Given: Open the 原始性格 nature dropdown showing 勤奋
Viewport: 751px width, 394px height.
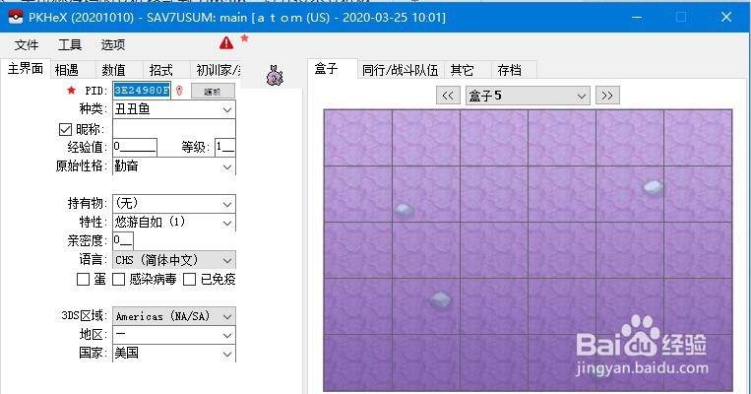Looking at the screenshot, I should click(x=174, y=166).
